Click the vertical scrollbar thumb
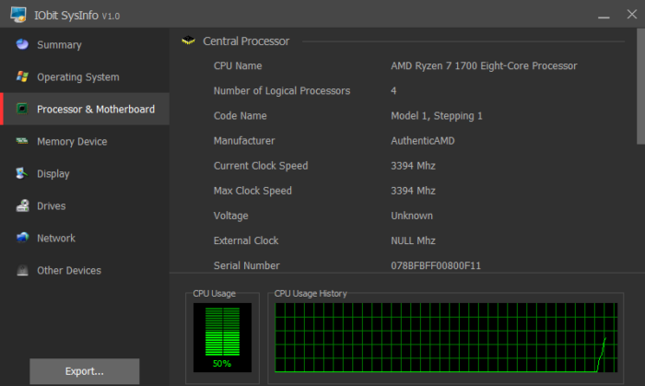The width and height of the screenshot is (645, 386). [x=640, y=87]
